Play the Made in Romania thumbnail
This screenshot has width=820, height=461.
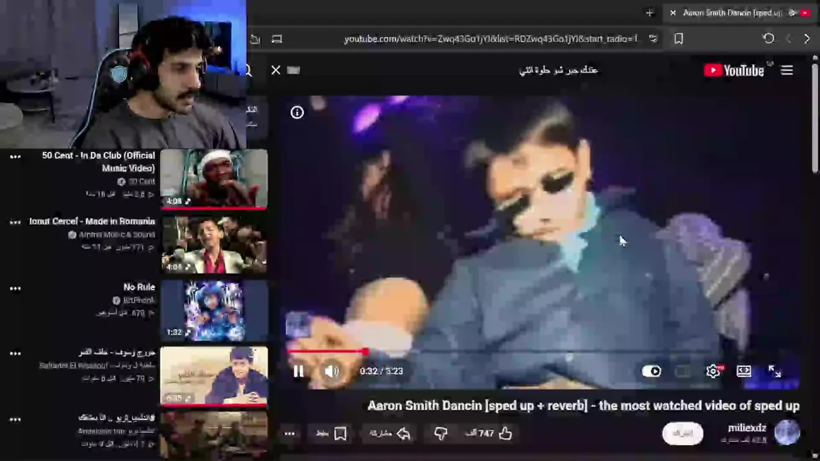213,245
